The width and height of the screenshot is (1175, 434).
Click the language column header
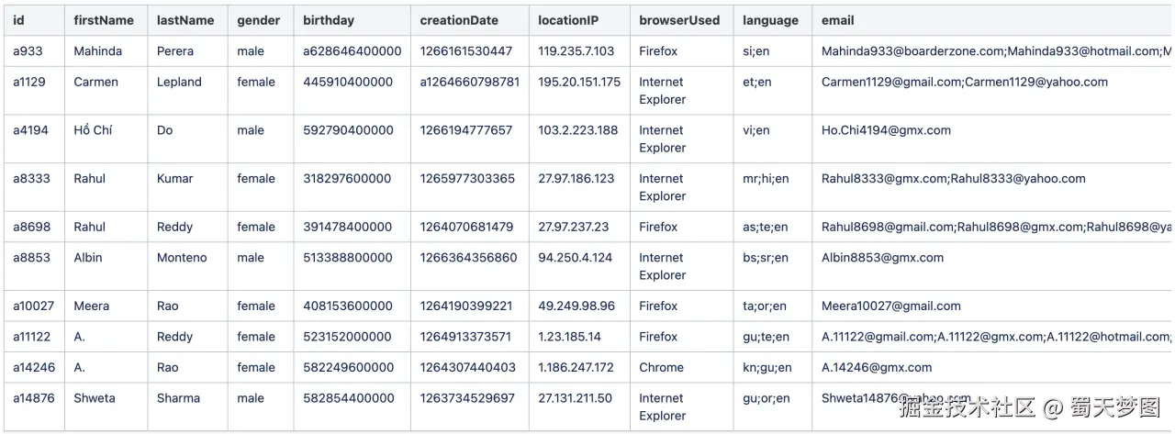click(770, 20)
